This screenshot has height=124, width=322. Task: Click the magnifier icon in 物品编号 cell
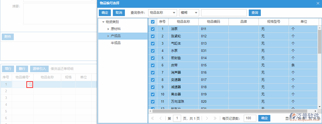[30, 85]
